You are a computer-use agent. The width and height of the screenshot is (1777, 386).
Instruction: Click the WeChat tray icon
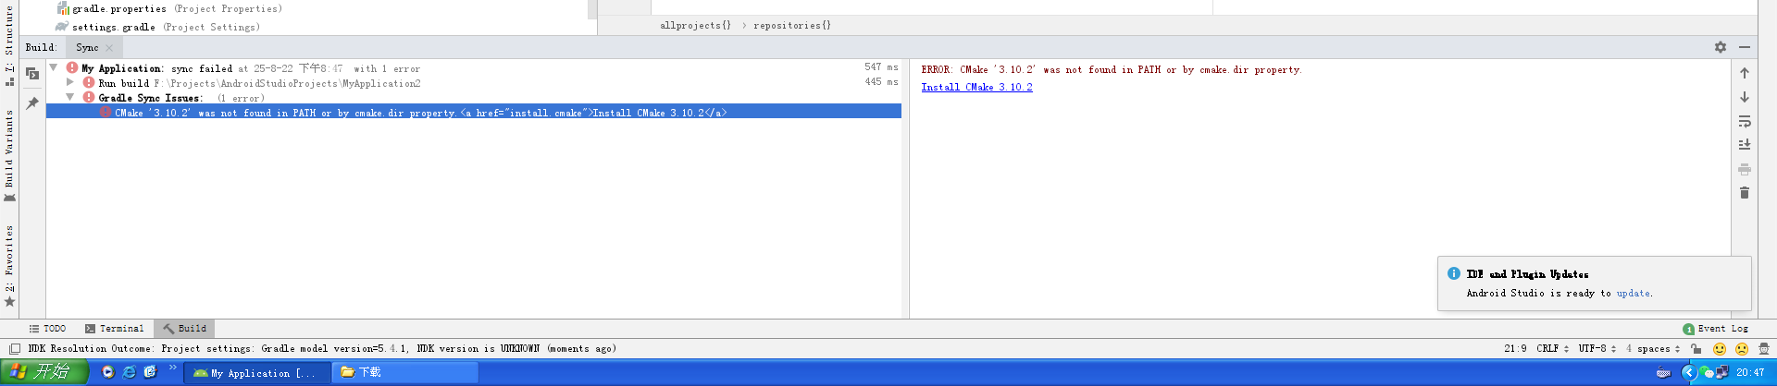click(x=1706, y=373)
